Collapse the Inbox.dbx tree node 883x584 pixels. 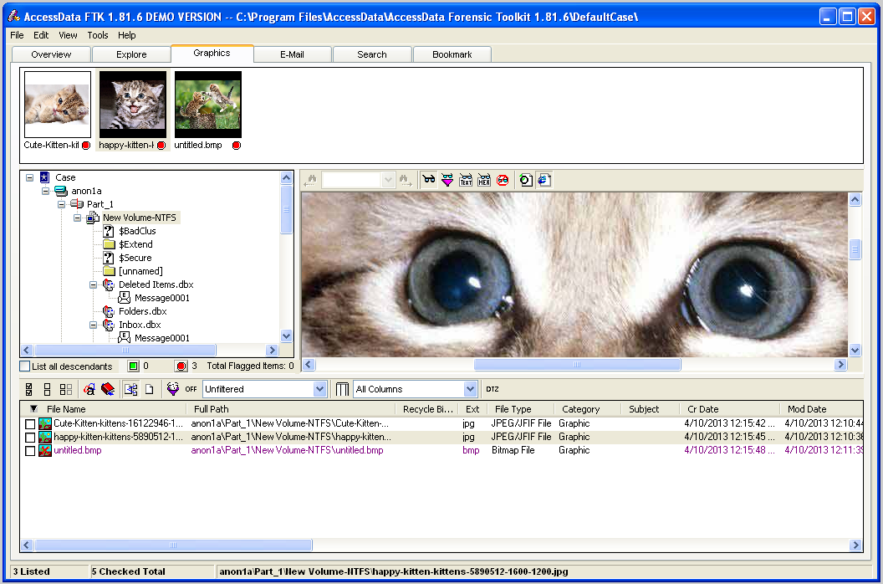[93, 325]
